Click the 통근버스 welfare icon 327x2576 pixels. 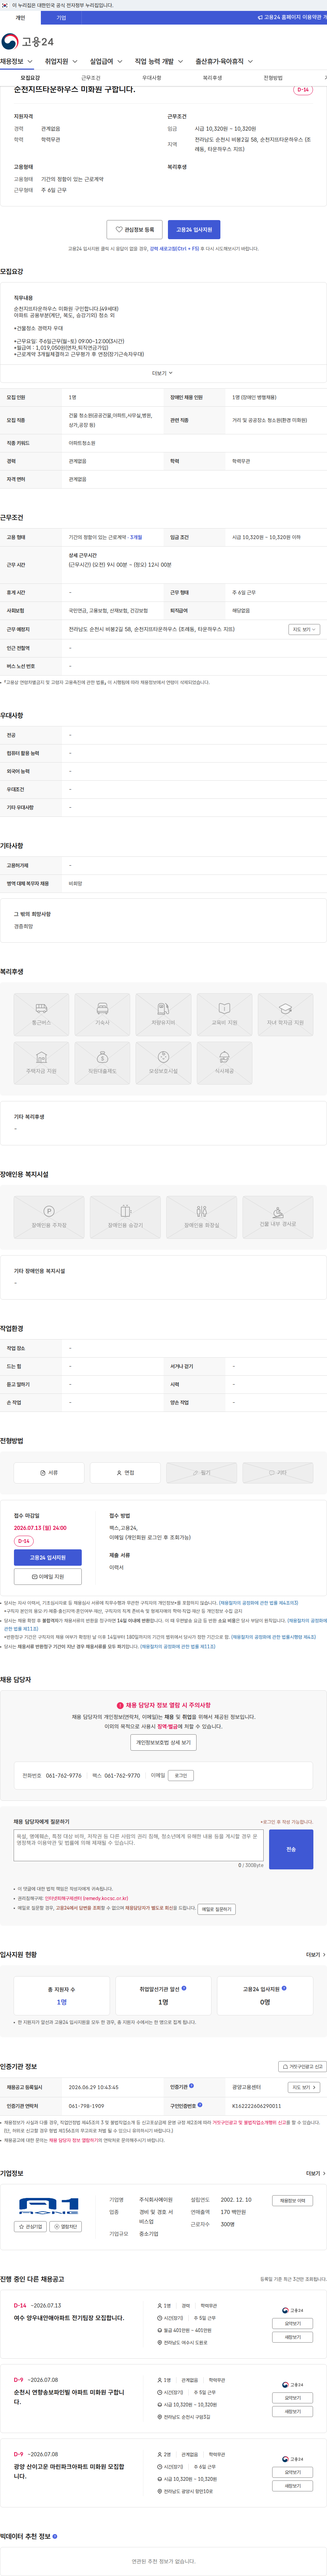(41, 1014)
